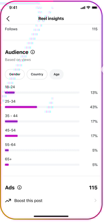Select the 25-34 age bar
Viewport: 104px width, 222px height.
[42, 107]
